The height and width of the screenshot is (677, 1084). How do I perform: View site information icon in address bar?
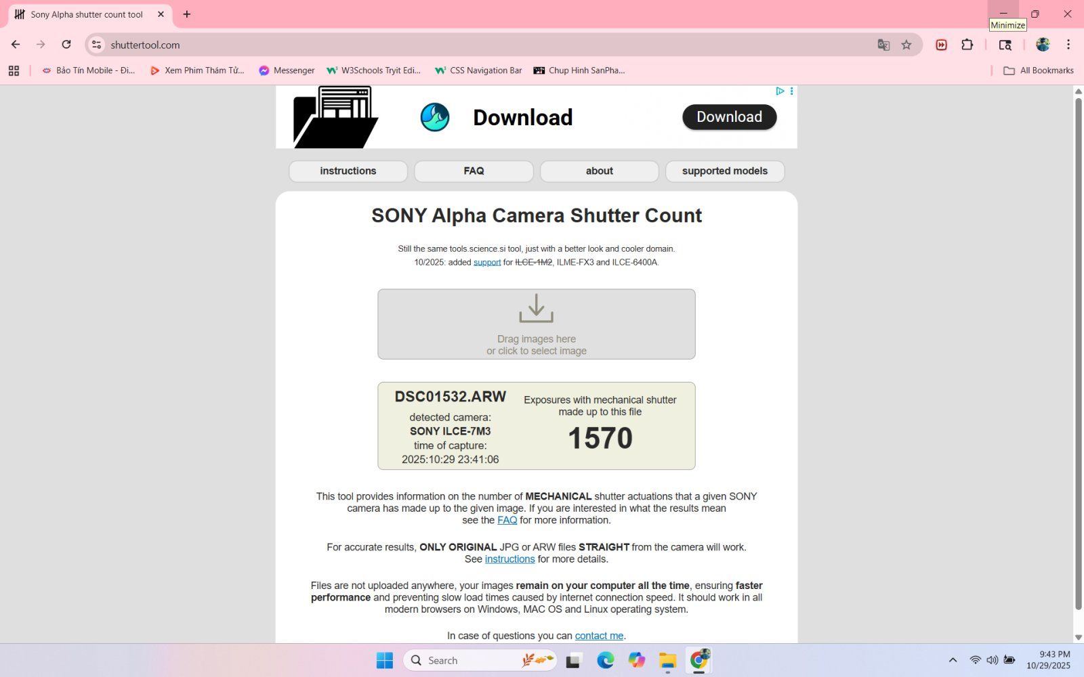click(x=97, y=45)
